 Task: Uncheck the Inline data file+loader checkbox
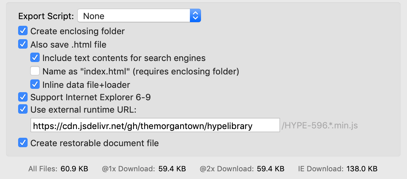[35, 84]
